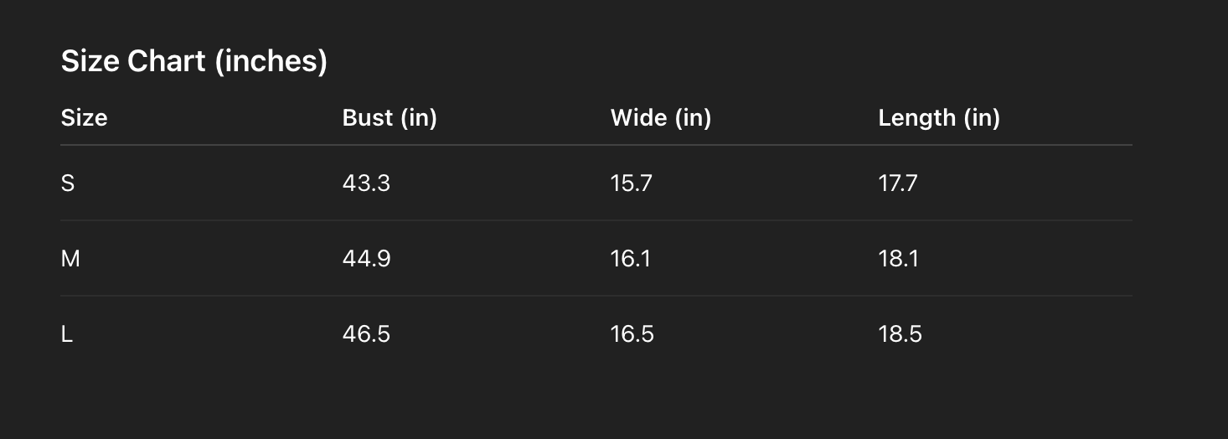This screenshot has height=439, width=1228.
Task: Select the 15.7 wide value
Action: pos(631,183)
